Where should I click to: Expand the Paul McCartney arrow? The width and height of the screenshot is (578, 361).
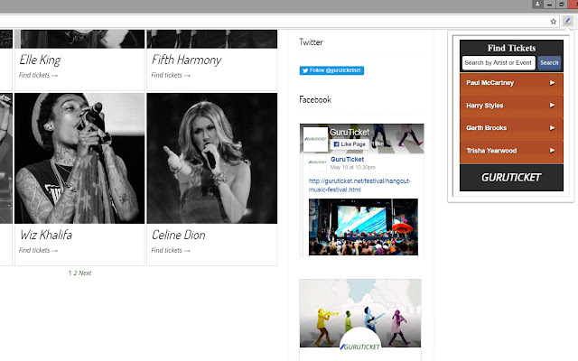click(552, 83)
